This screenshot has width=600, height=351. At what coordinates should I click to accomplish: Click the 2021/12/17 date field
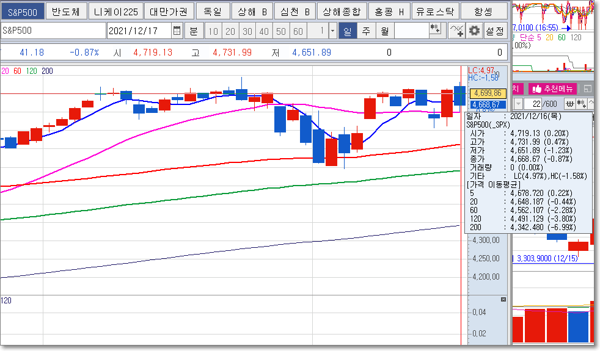tap(139, 31)
